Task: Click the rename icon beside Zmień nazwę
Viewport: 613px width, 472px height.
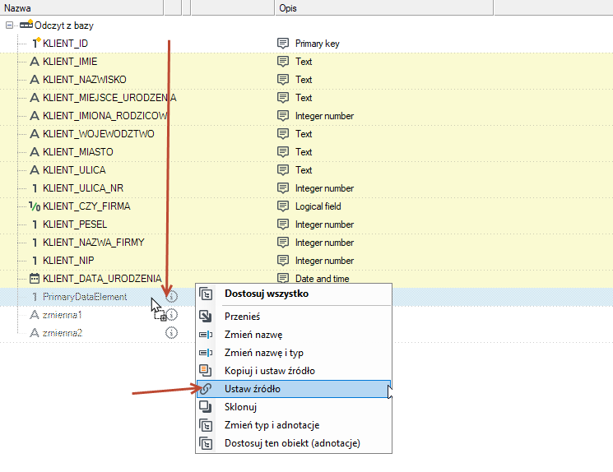Action: [x=206, y=335]
